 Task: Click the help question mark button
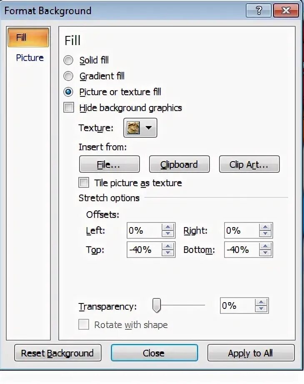point(258,10)
